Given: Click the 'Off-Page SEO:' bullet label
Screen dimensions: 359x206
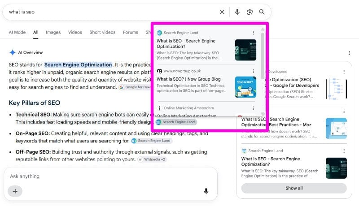Looking at the screenshot, I should (x=33, y=152).
